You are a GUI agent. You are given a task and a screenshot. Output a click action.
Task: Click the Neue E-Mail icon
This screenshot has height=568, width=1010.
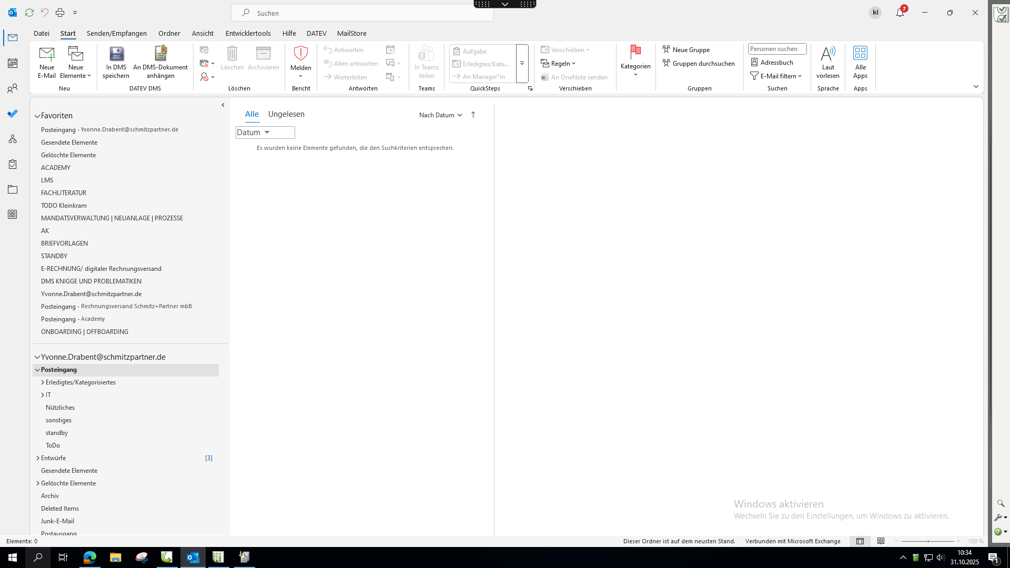click(46, 54)
